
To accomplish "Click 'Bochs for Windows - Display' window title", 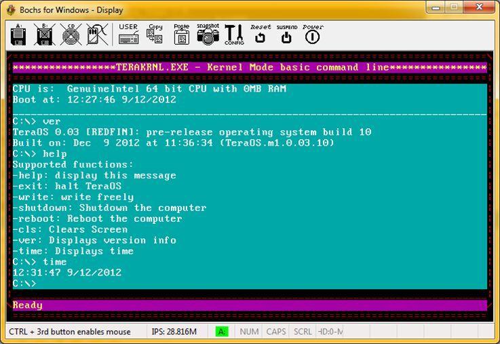I will pyautogui.click(x=71, y=10).
